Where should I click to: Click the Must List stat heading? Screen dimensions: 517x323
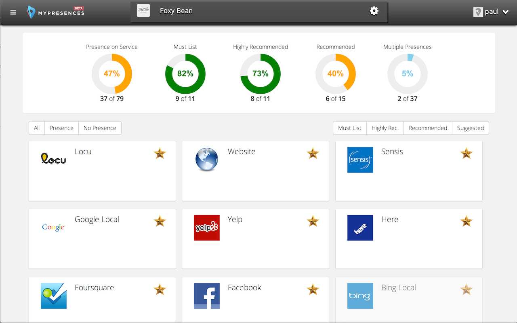pyautogui.click(x=185, y=47)
